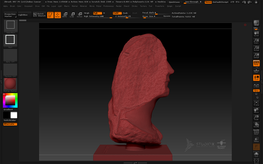Adjust the Z Intensity slider
263x164 pixels.
pyautogui.click(x=127, y=16)
